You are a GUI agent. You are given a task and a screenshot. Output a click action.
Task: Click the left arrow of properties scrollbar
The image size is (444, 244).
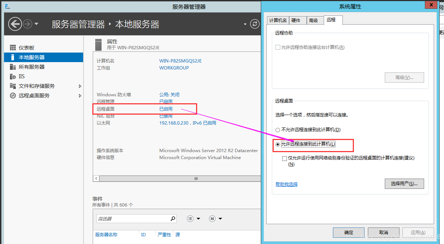pyautogui.click(x=96, y=178)
